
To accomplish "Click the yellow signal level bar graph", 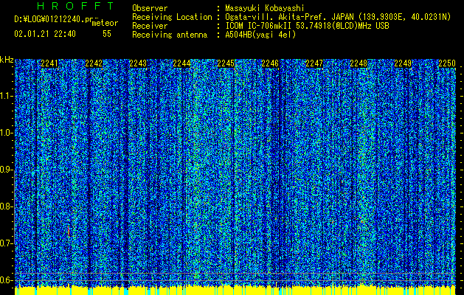I will point(235,291).
